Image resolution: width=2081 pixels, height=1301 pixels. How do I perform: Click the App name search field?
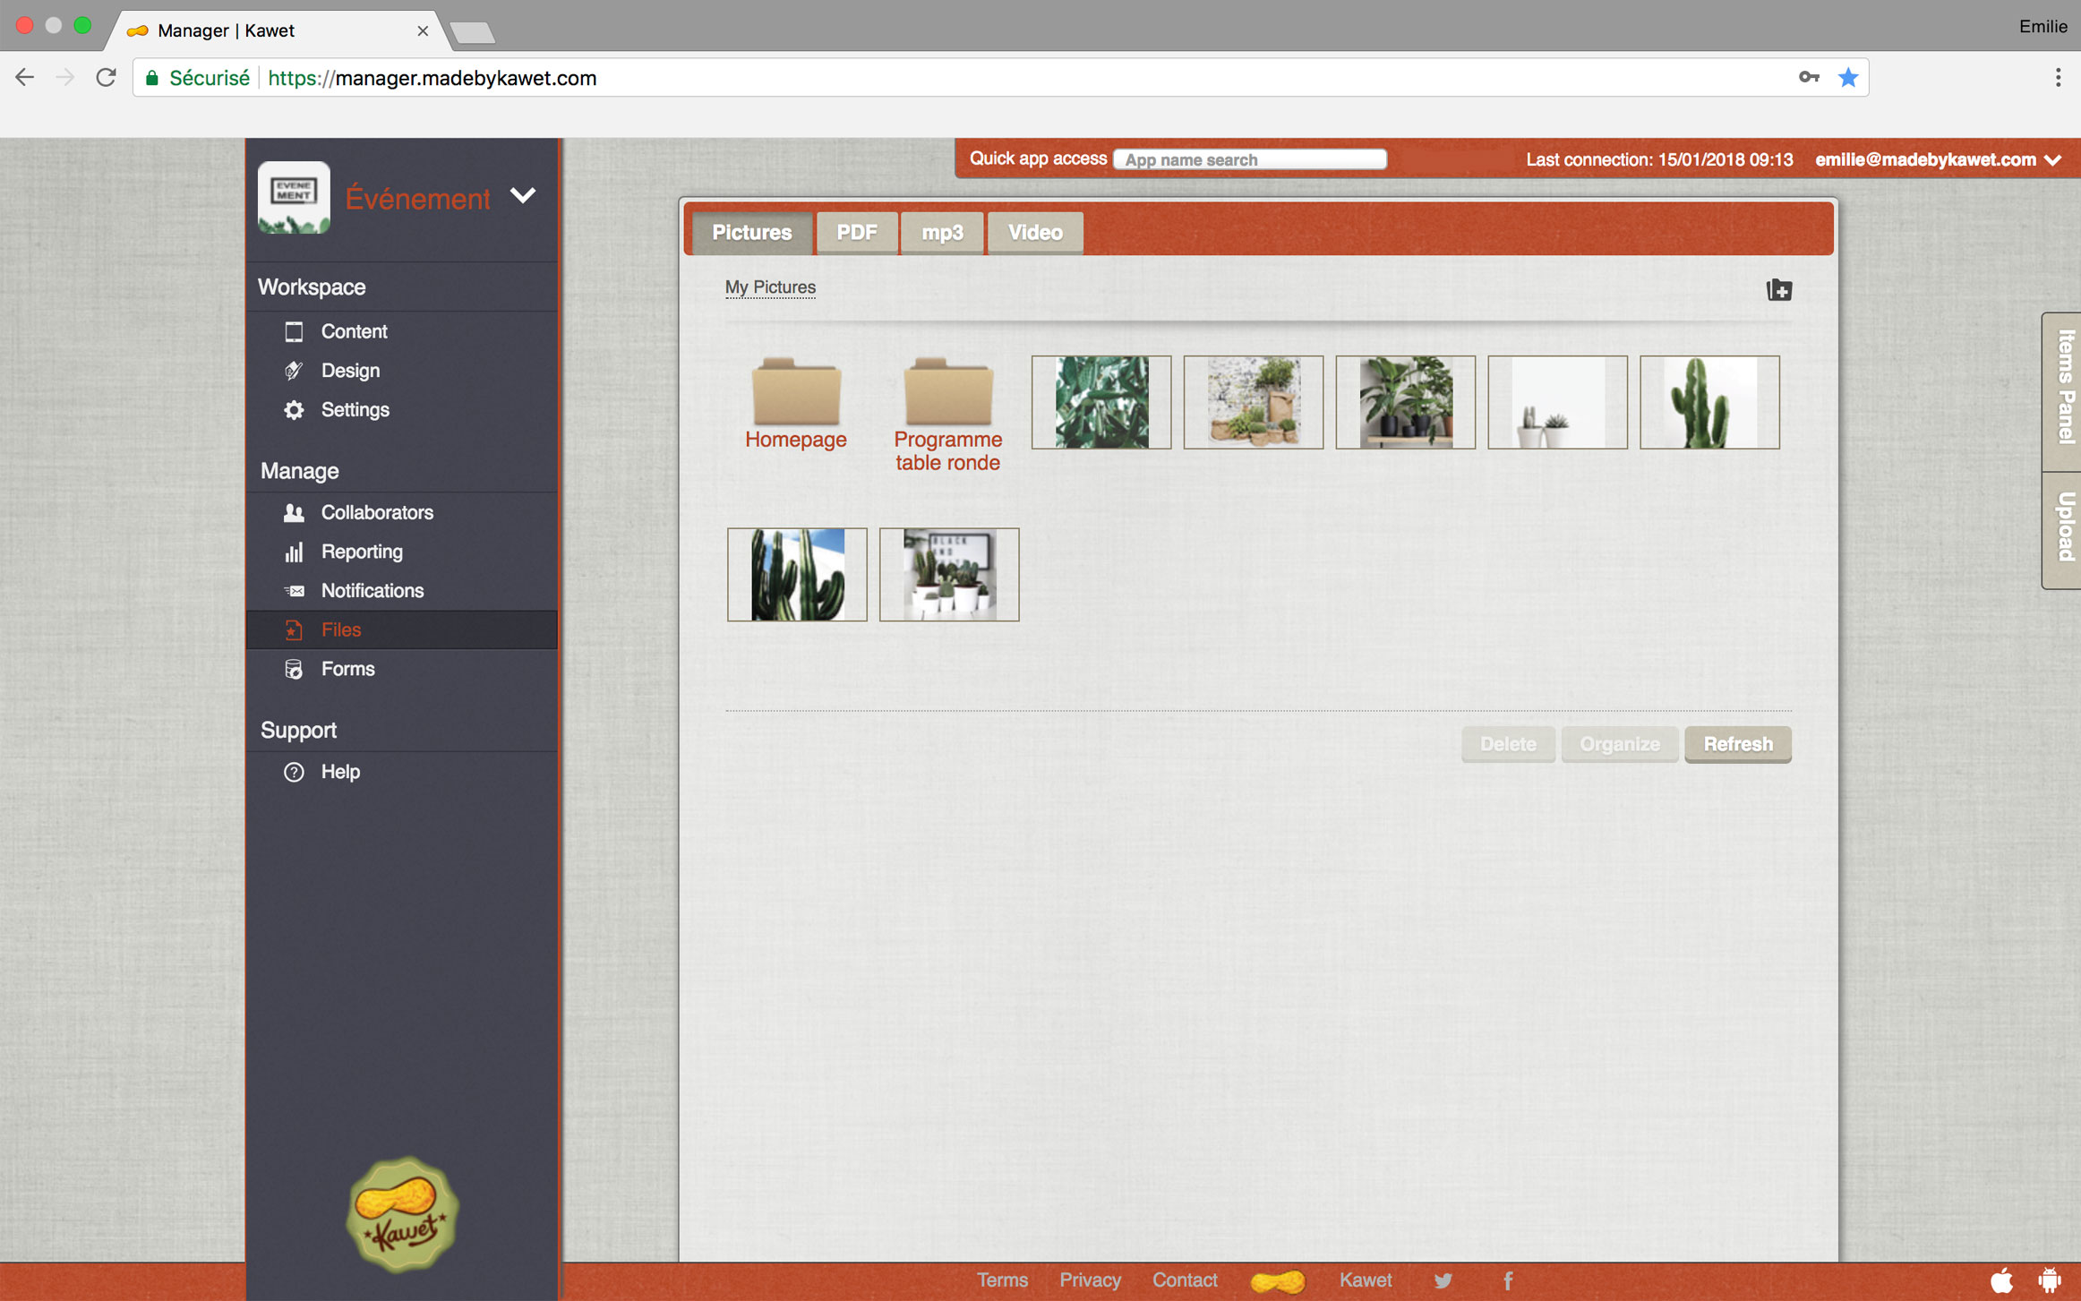click(1249, 159)
